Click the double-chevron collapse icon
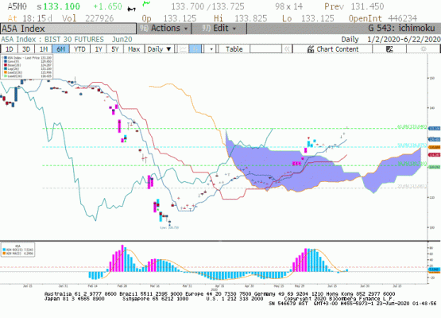The width and height of the screenshot is (441, 318). tap(287, 49)
